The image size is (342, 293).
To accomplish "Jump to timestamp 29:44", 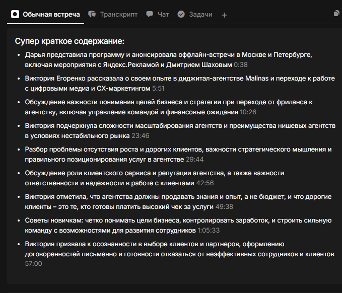I will [195, 160].
